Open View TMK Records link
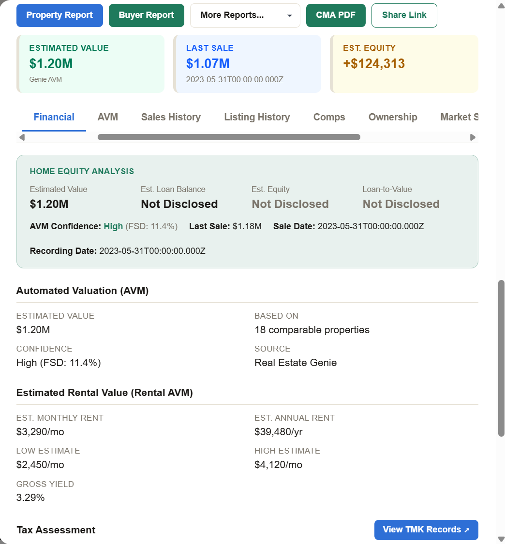This screenshot has width=505, height=544. click(x=426, y=530)
